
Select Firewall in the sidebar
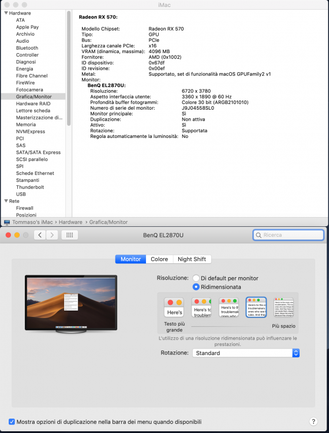point(25,208)
